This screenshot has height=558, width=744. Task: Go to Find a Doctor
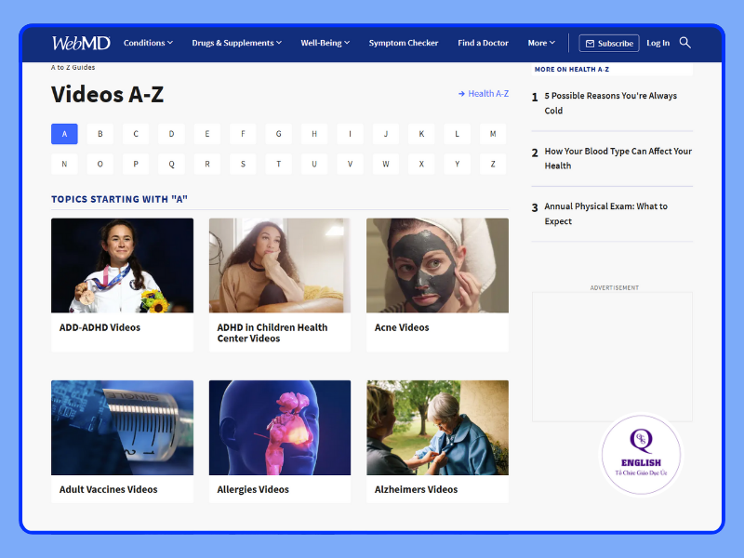(483, 43)
